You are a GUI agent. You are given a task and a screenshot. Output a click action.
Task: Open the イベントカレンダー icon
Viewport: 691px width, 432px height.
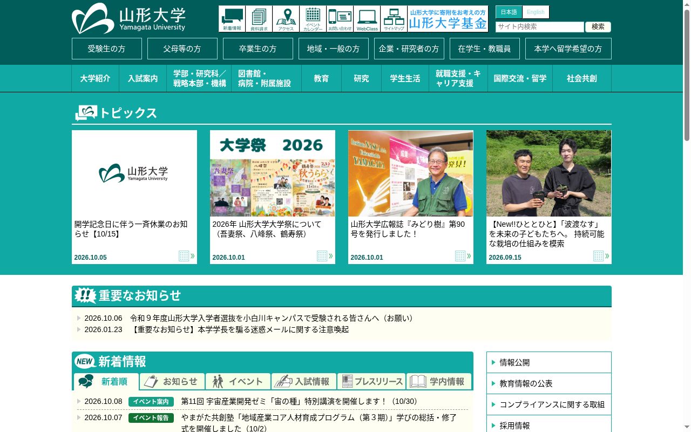point(313,19)
